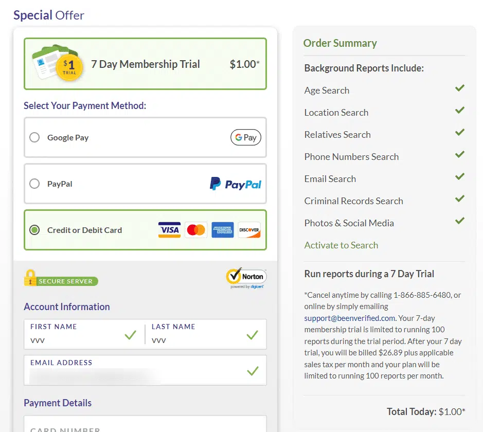Open the support@beenverified.com email link

pos(349,318)
